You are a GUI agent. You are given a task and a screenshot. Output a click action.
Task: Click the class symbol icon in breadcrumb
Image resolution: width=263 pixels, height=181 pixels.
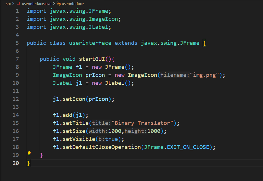click(58, 4)
